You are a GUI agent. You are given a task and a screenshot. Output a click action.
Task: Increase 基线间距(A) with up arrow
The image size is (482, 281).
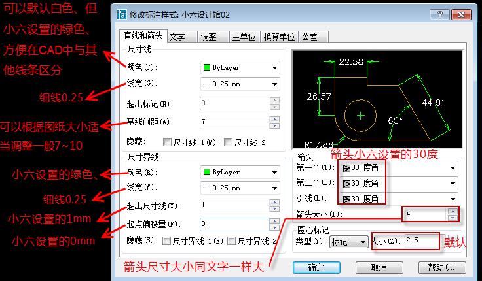pos(274,119)
